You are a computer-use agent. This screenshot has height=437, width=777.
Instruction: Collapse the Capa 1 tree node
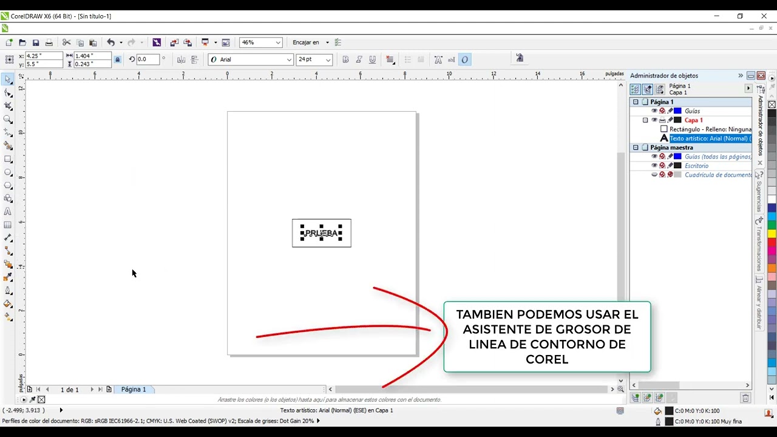(645, 120)
